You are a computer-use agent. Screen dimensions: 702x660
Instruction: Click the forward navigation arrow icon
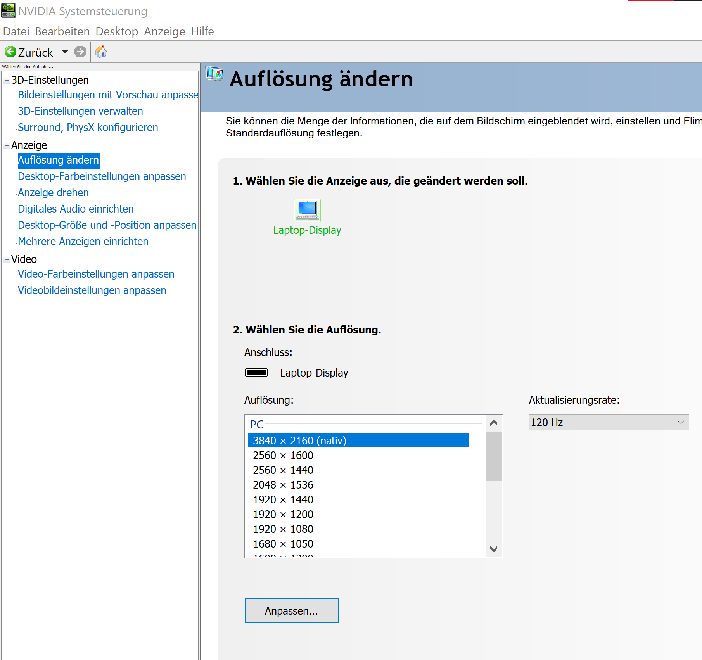[x=80, y=52]
